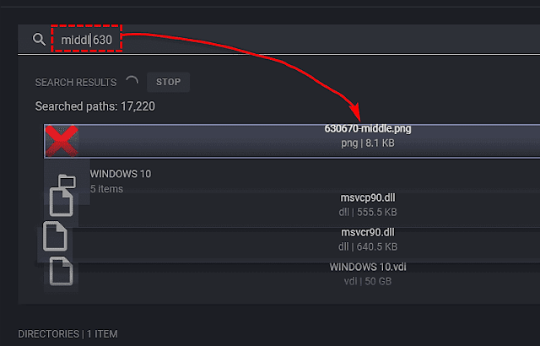The image size is (540, 346).
Task: Click the loading spinner beside SEARCH RESULTS
Action: 132,82
